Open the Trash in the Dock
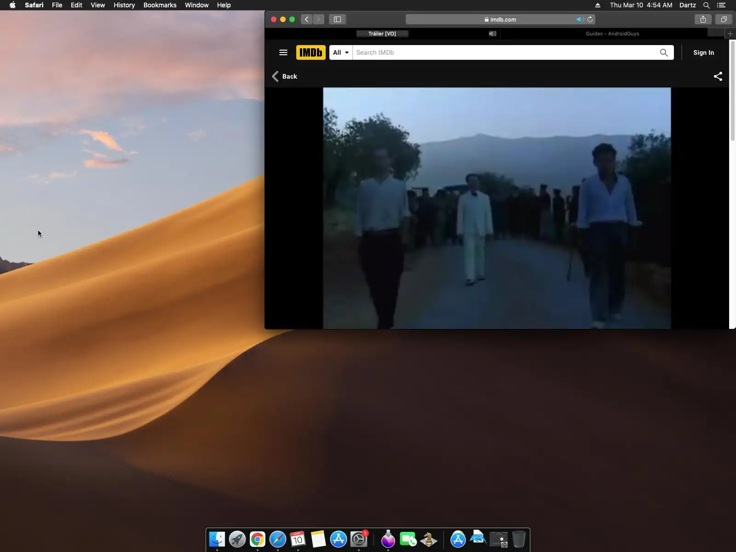Screen dimensions: 736x552 (x=519, y=539)
